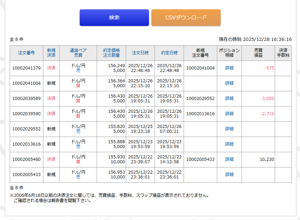Open 詳細 link for order 10002041004
The image size is (300, 220).
tap(229, 83)
